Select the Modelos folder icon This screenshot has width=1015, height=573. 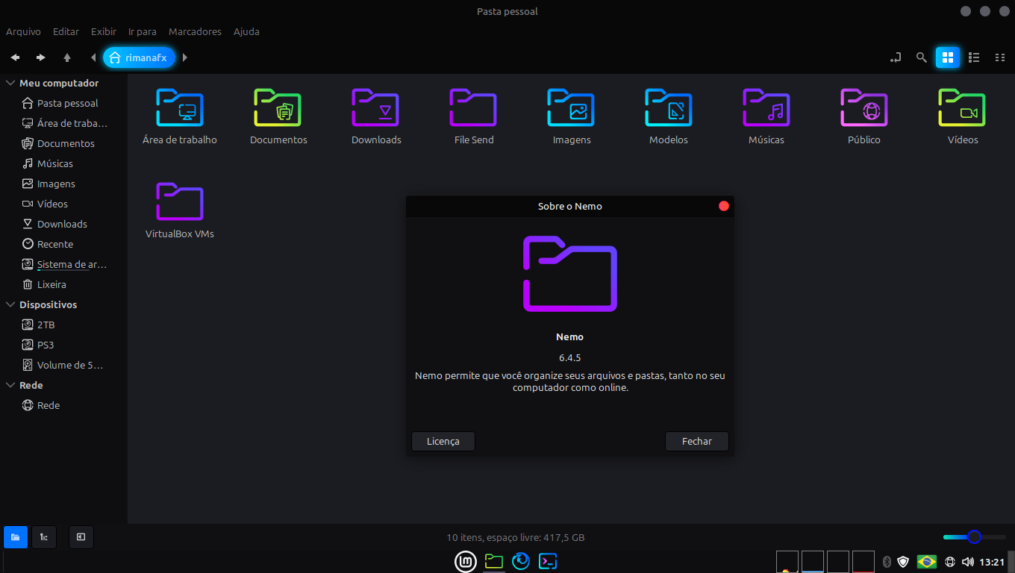pos(669,108)
